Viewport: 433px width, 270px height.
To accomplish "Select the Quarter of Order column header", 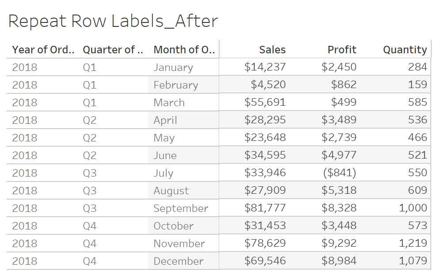I will [x=113, y=50].
